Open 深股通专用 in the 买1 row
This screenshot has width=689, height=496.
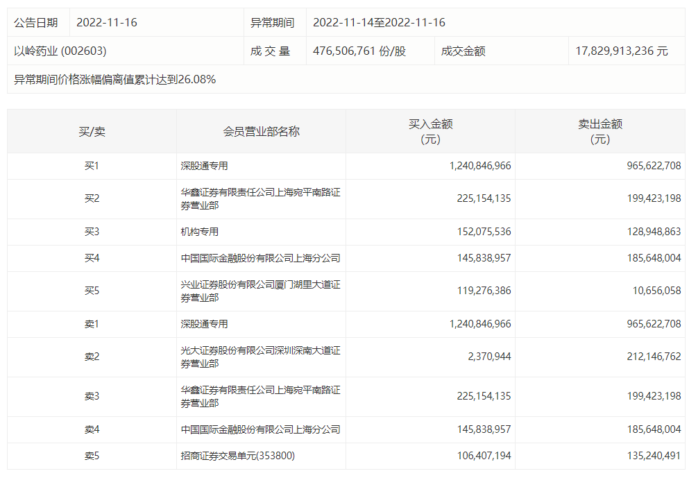coord(204,166)
